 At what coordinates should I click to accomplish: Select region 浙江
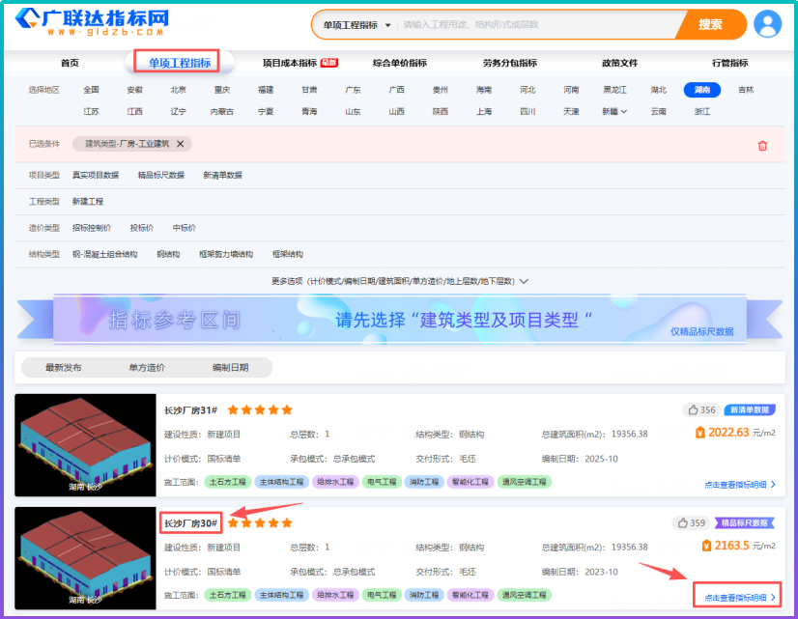(x=701, y=111)
